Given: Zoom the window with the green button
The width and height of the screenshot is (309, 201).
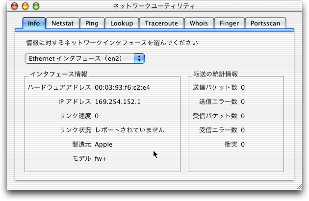Looking at the screenshot, I should (x=35, y=6).
